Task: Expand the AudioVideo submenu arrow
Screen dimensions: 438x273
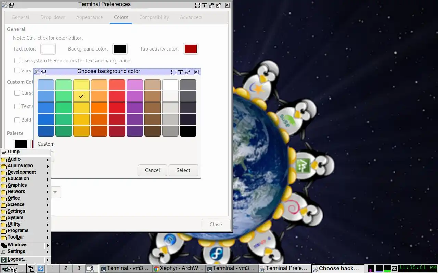Action: pos(48,166)
